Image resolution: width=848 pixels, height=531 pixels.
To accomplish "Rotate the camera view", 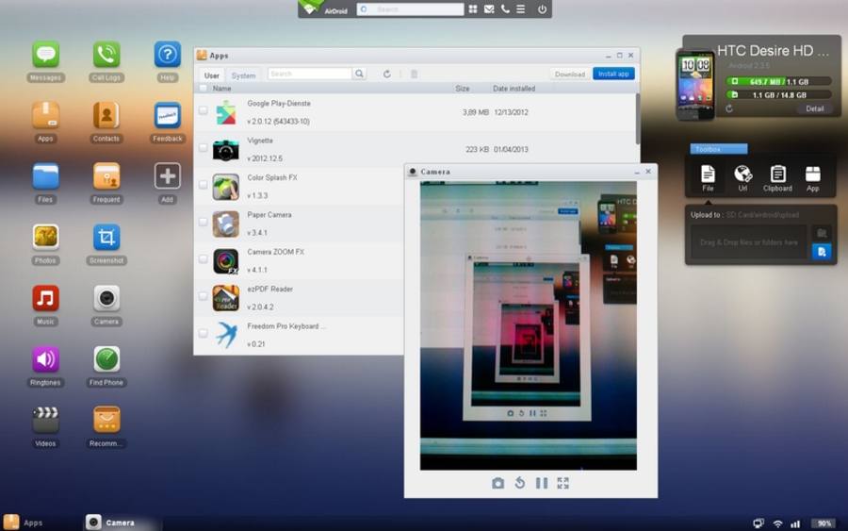I will click(x=520, y=483).
